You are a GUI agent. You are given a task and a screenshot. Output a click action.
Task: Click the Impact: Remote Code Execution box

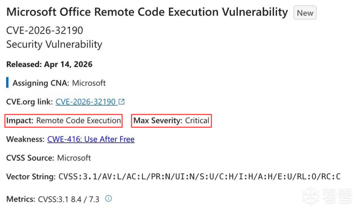point(64,121)
